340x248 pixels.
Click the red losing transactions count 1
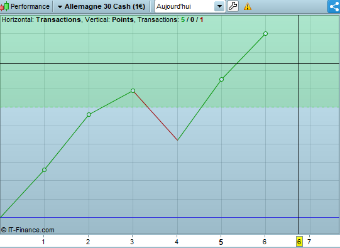click(x=202, y=19)
